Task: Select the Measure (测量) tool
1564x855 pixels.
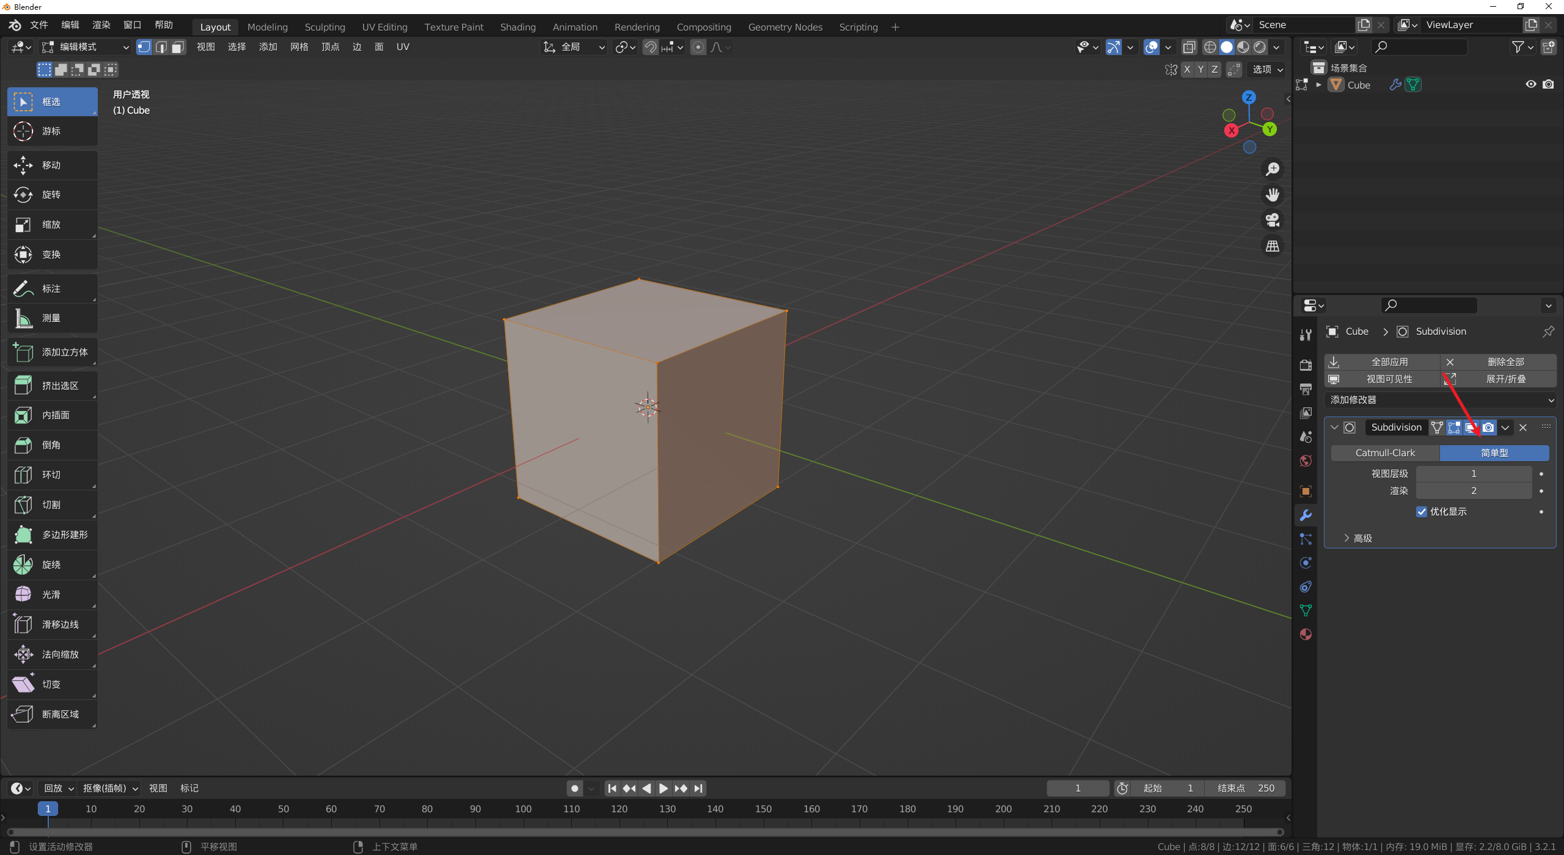Action: tap(52, 318)
